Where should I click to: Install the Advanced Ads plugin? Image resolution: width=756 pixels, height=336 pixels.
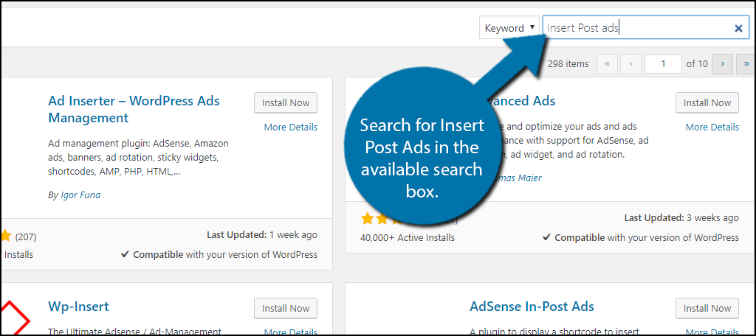click(707, 102)
